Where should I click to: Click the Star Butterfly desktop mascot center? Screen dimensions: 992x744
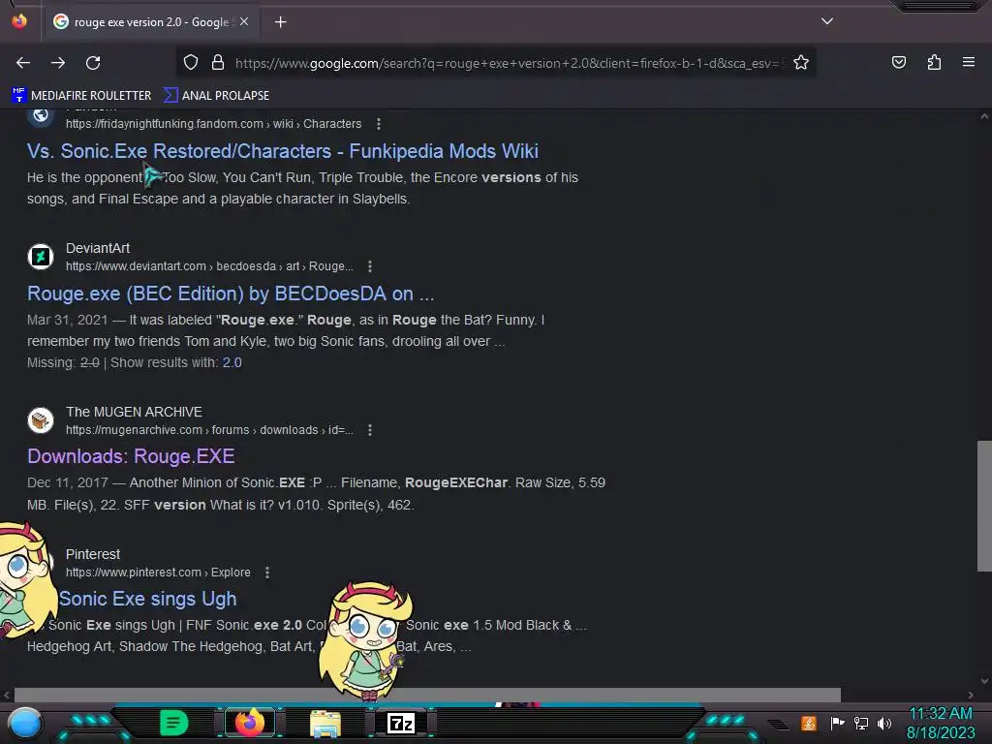366,641
